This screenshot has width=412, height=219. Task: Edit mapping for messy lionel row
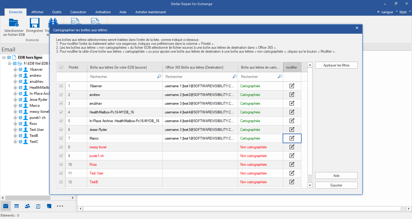coord(292,147)
